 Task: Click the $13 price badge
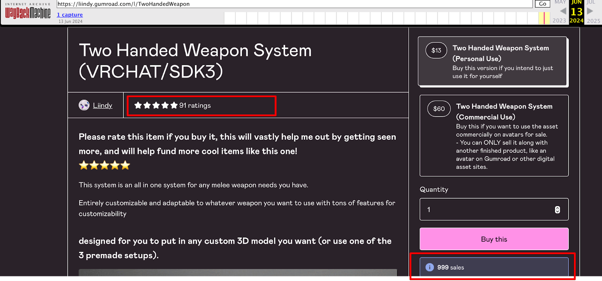pyautogui.click(x=436, y=50)
